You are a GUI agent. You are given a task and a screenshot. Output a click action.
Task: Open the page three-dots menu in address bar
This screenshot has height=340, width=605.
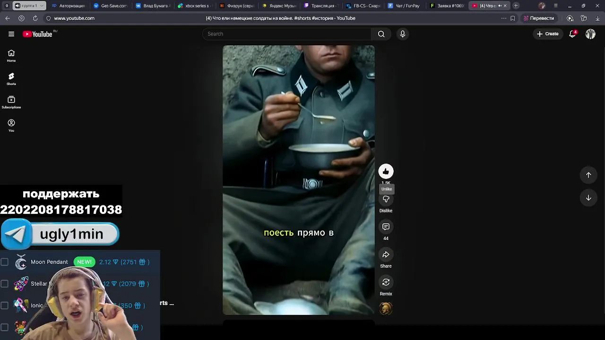click(503, 18)
